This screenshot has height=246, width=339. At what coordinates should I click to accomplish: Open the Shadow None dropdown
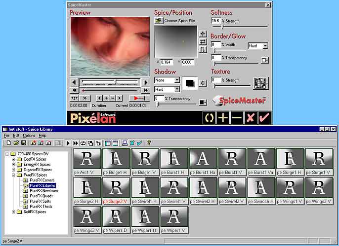(x=177, y=80)
